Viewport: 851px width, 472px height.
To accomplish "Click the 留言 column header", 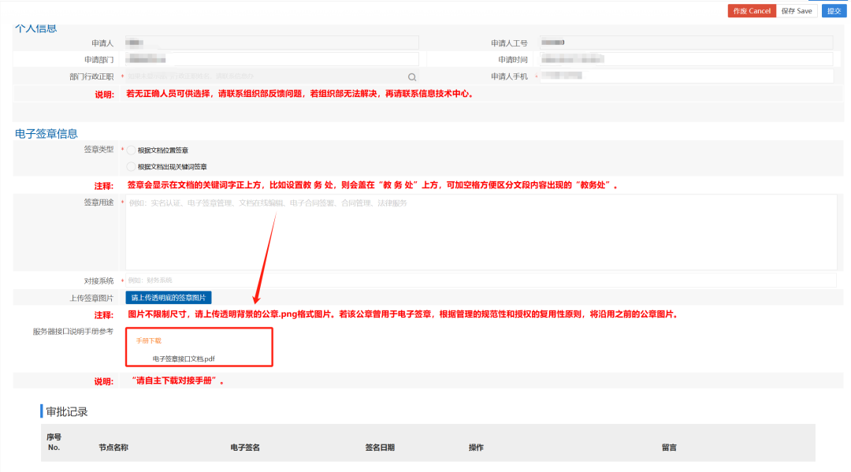I will [669, 448].
